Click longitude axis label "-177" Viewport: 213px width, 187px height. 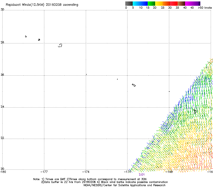tap(44, 172)
